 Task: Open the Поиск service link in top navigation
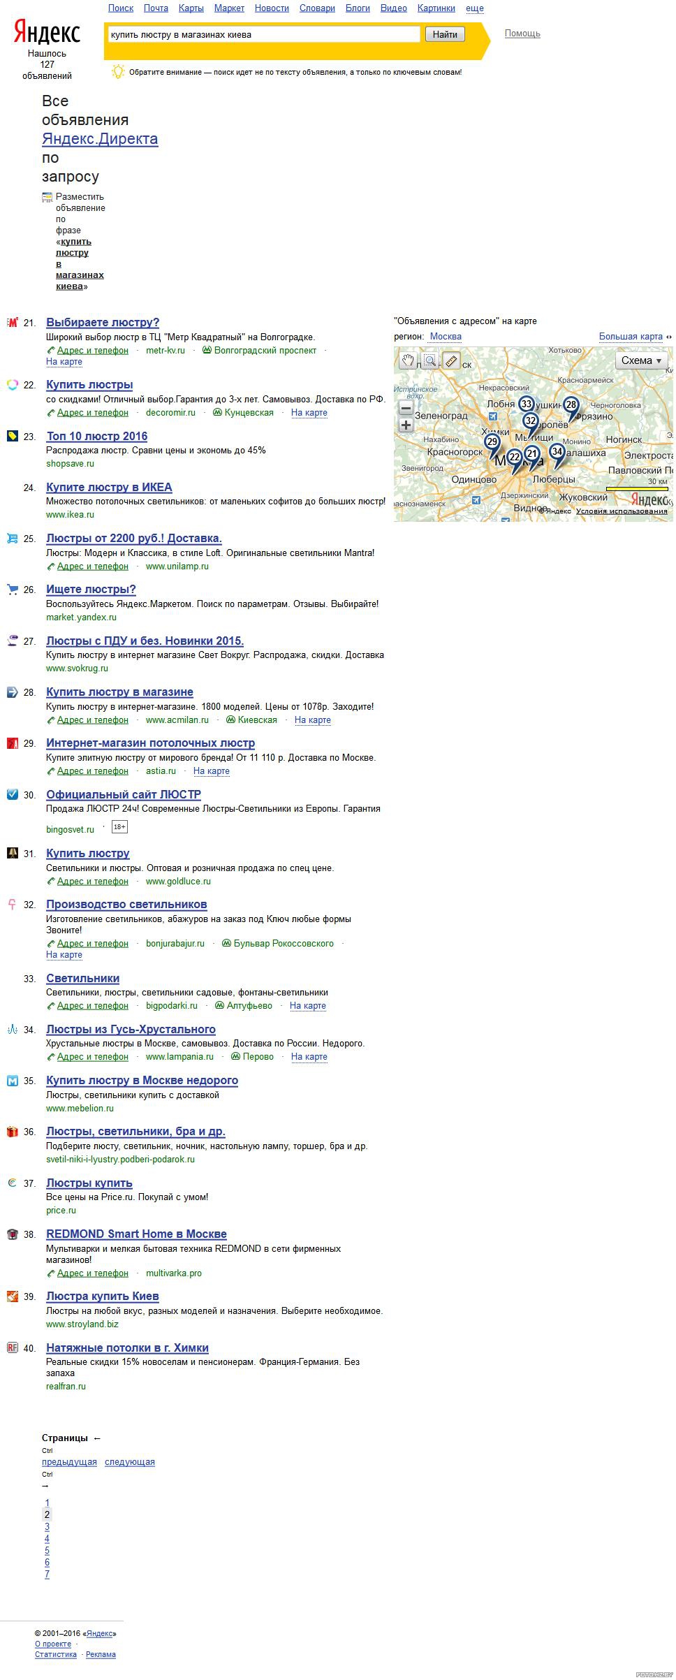coord(121,8)
